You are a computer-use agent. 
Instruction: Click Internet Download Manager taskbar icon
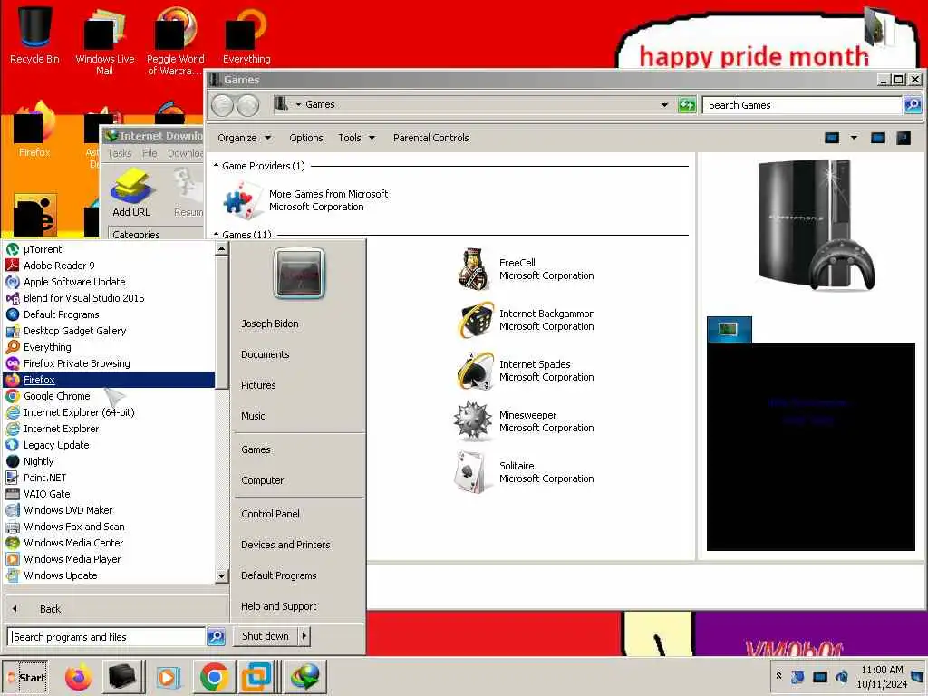(x=304, y=676)
